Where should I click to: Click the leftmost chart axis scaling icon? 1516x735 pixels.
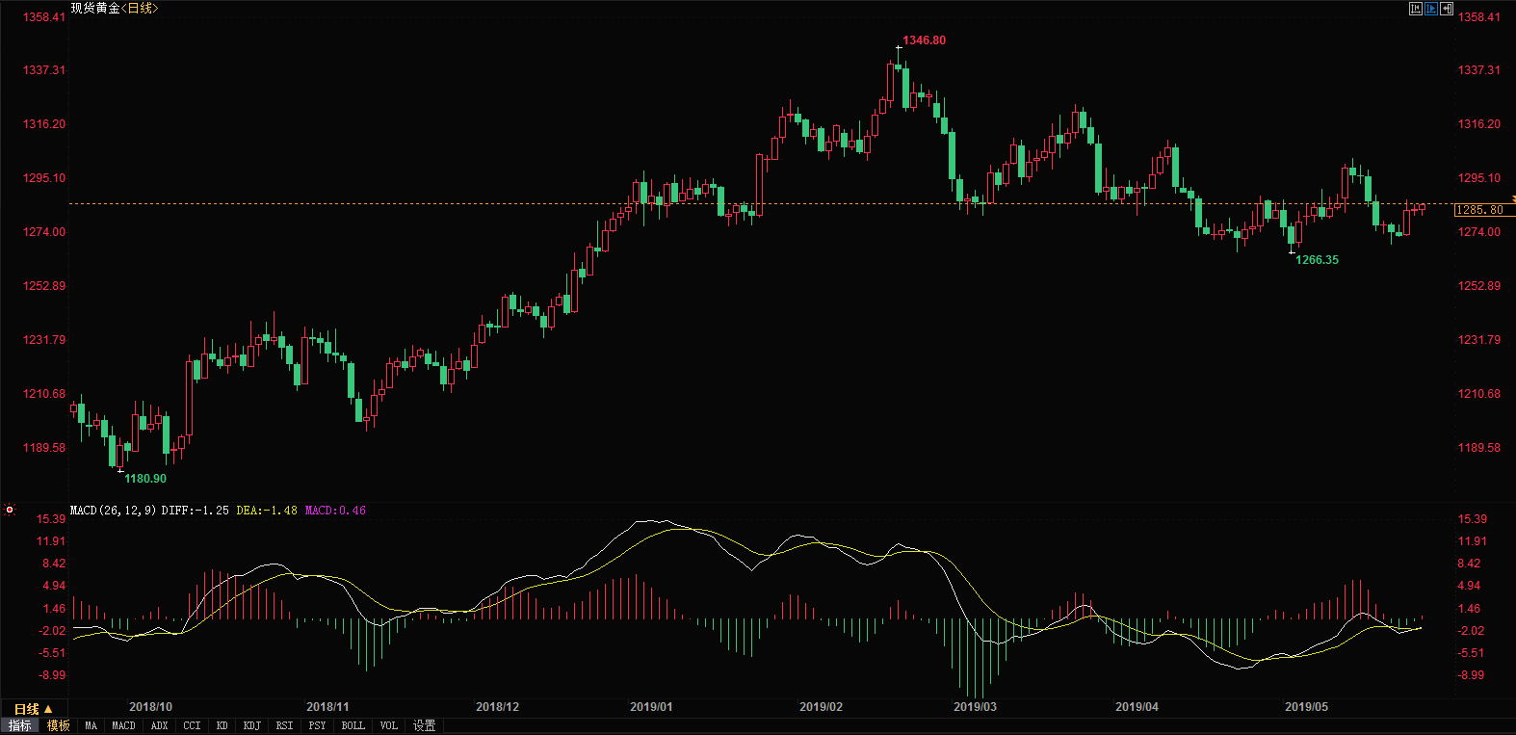point(1415,9)
